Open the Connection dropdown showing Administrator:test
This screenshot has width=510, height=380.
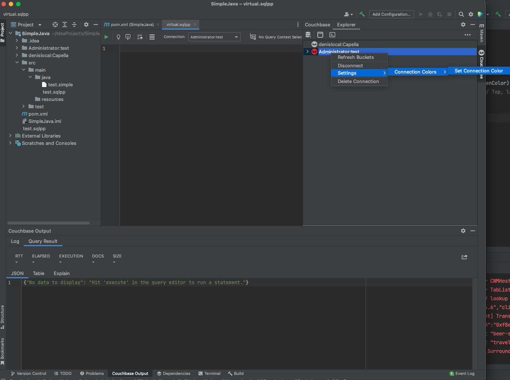(x=214, y=37)
